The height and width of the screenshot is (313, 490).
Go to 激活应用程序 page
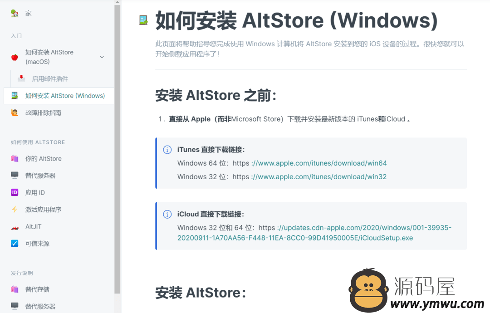pyautogui.click(x=43, y=209)
